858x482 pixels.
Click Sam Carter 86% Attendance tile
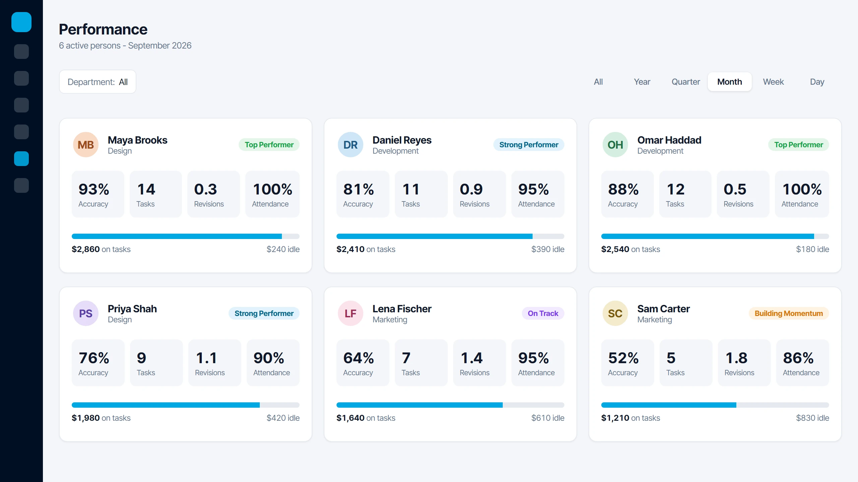(803, 363)
